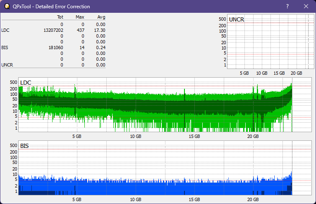Select the BIS total value 181060

55,47
